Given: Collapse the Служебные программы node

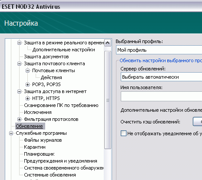Looking at the screenshot, I should 11,133.
